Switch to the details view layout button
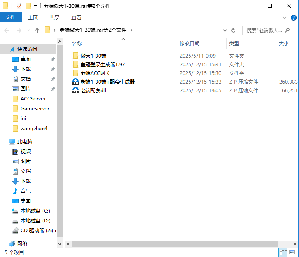299x257 pixels. pos(283,252)
